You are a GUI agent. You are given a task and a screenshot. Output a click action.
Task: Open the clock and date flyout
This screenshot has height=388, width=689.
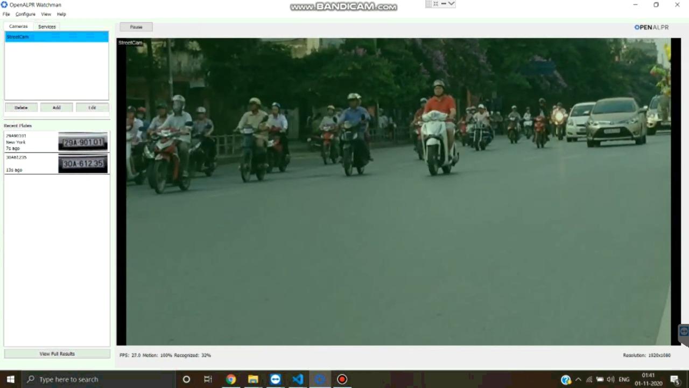[x=648, y=379]
